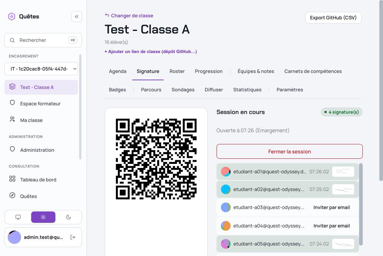Click avatar of etudiant-a05
Image resolution: width=383 pixels, height=256 pixels.
tap(226, 244)
